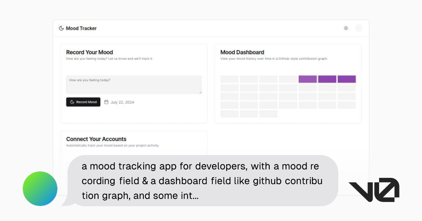Click the profile avatar in the top-right header
This screenshot has width=422, height=221.
(x=358, y=28)
